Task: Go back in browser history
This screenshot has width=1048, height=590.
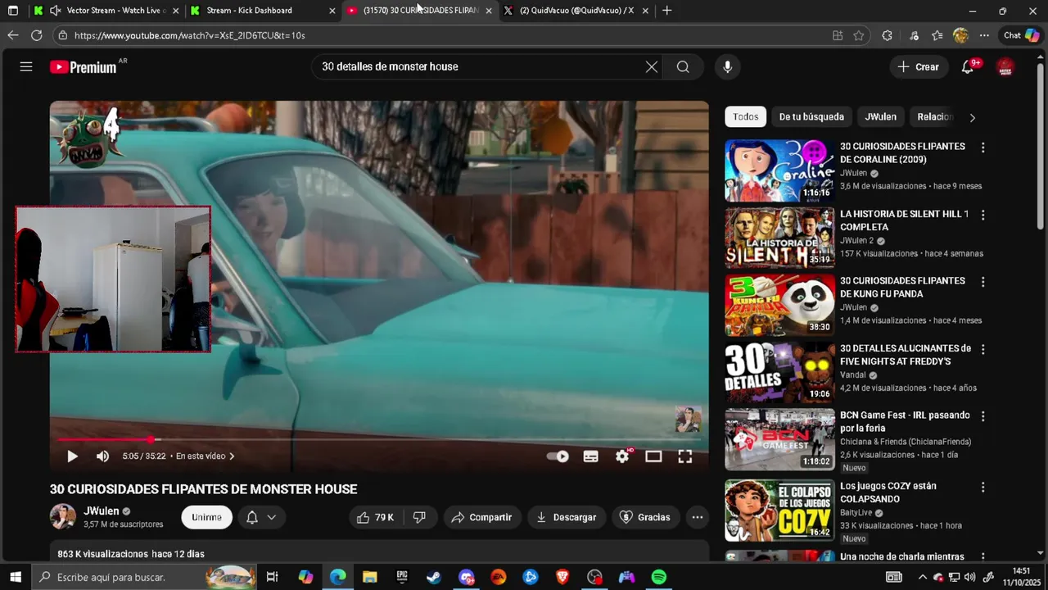Action: pyautogui.click(x=12, y=35)
